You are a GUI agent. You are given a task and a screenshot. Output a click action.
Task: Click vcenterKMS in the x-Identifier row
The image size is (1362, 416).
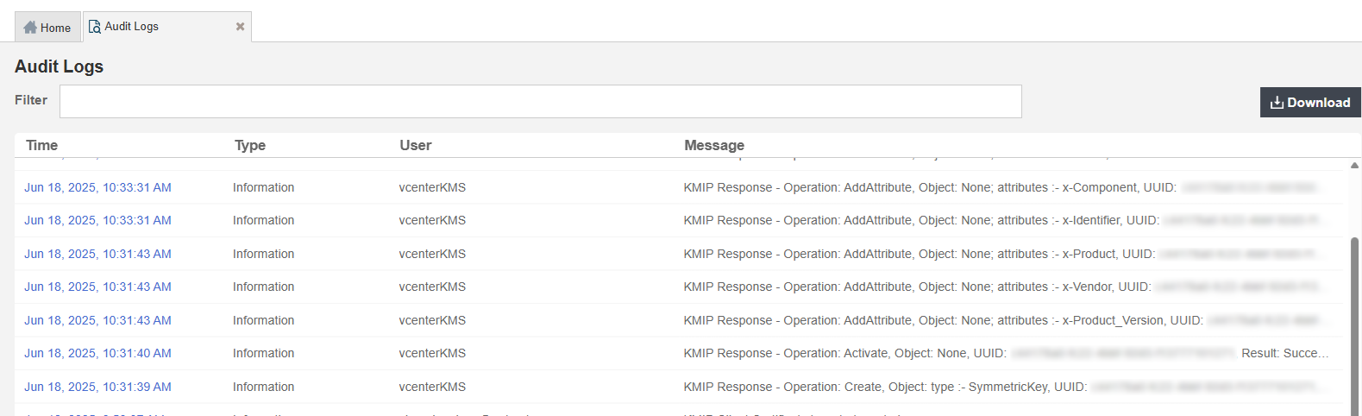coord(432,220)
